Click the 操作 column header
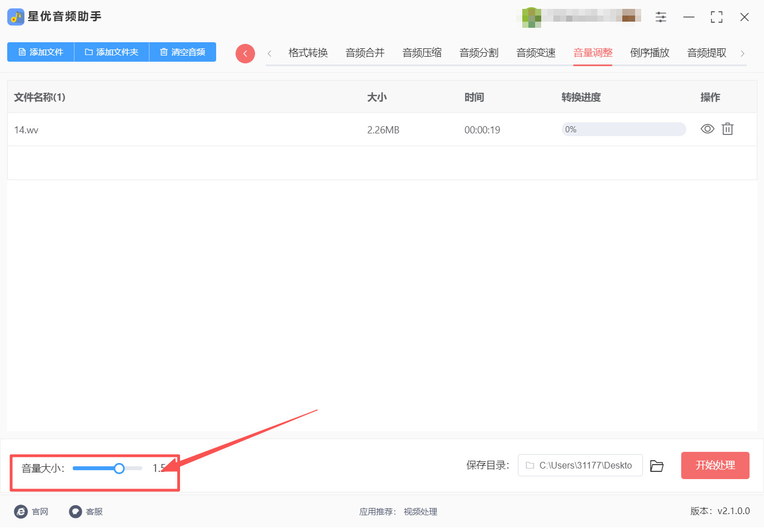The height and width of the screenshot is (528, 764). (x=710, y=97)
